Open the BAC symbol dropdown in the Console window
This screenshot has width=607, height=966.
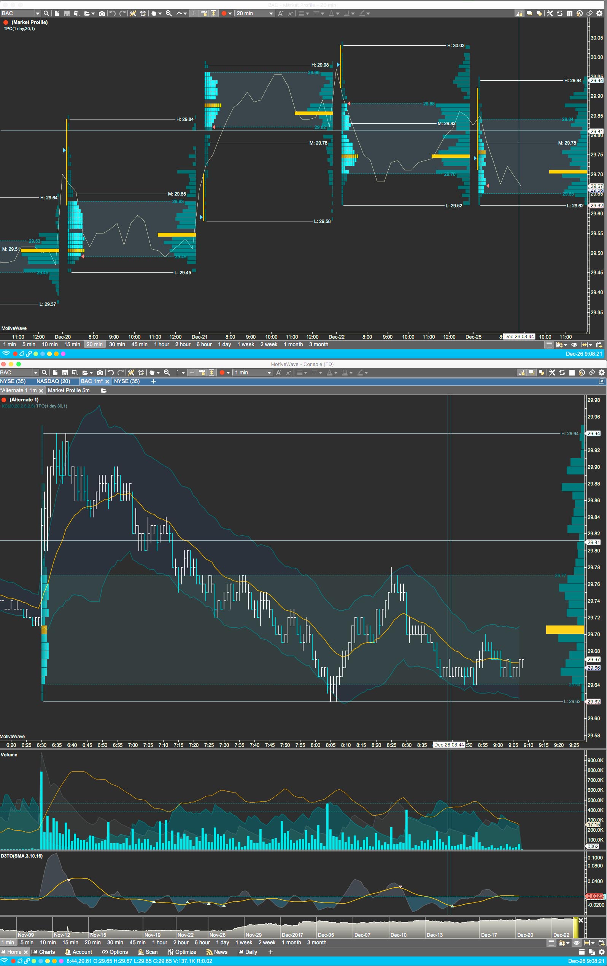(36, 372)
